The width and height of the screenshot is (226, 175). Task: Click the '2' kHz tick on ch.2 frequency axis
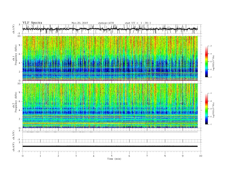pos(20,119)
